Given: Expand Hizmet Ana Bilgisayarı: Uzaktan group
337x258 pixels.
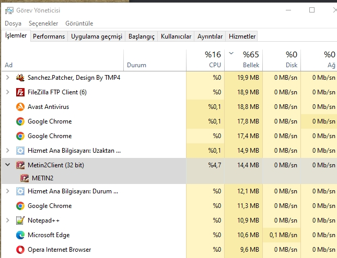Looking at the screenshot, I should click(7, 151).
